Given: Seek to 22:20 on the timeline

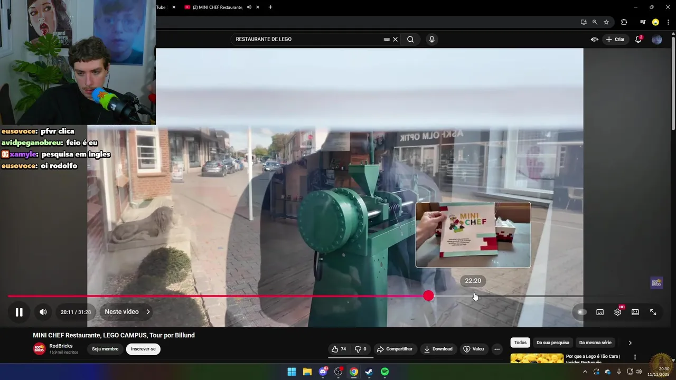Looking at the screenshot, I should point(473,296).
